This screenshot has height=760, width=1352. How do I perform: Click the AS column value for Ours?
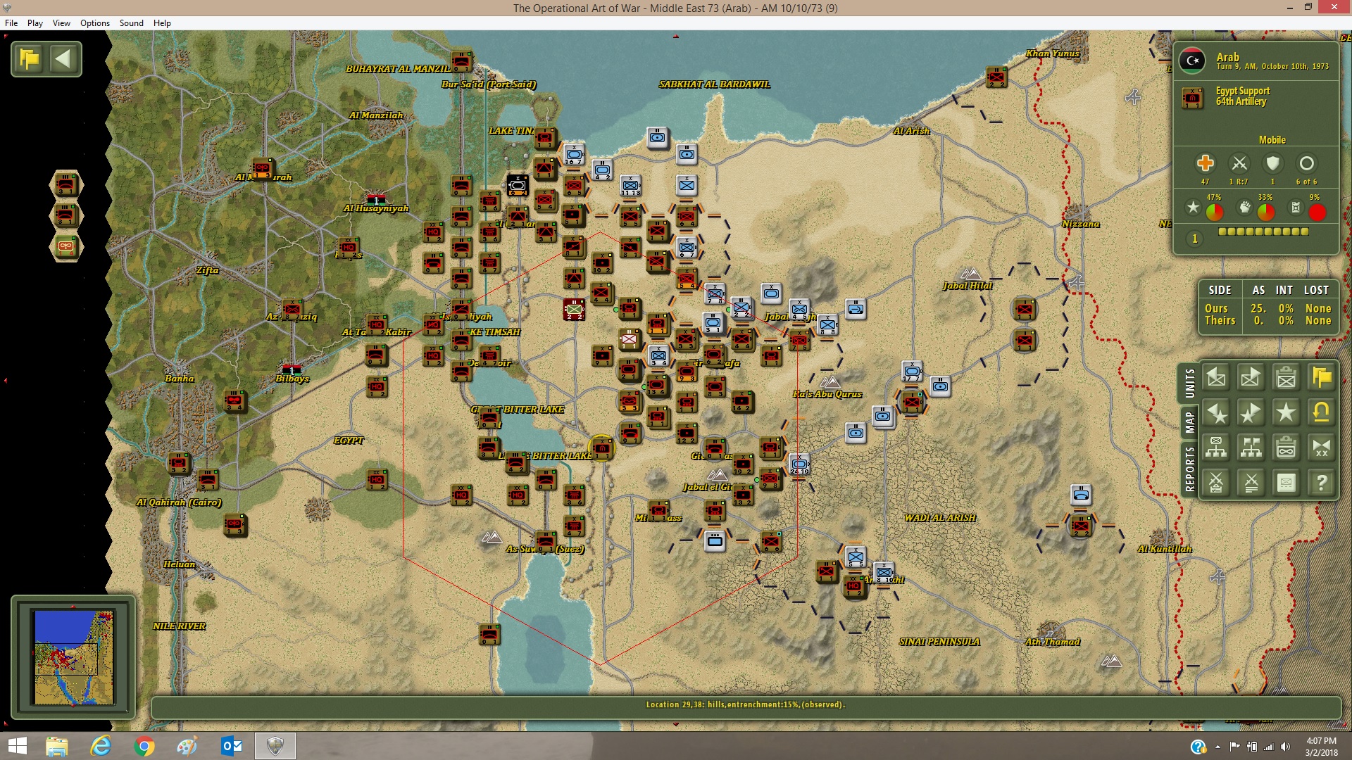coord(1258,309)
